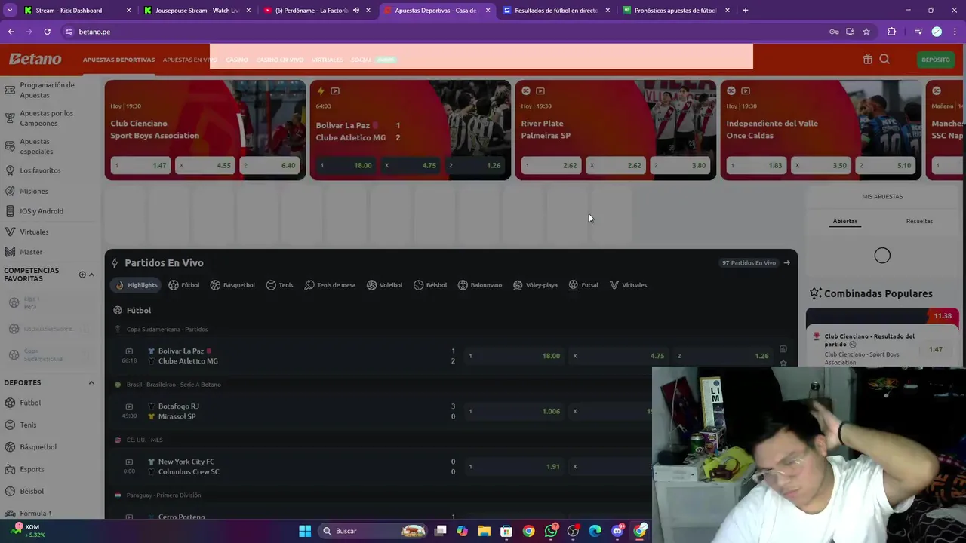
Task: Select the Tenis live filter tab
Action: [279, 285]
